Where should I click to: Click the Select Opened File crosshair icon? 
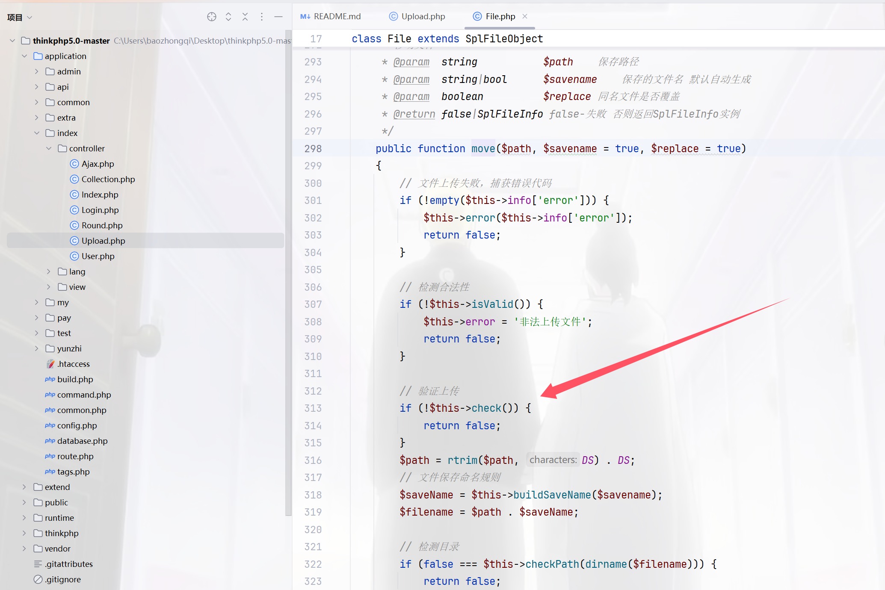point(212,17)
